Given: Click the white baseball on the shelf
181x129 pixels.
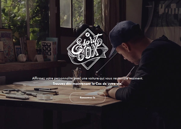Looking at the screenshot, I should [x=22, y=58].
